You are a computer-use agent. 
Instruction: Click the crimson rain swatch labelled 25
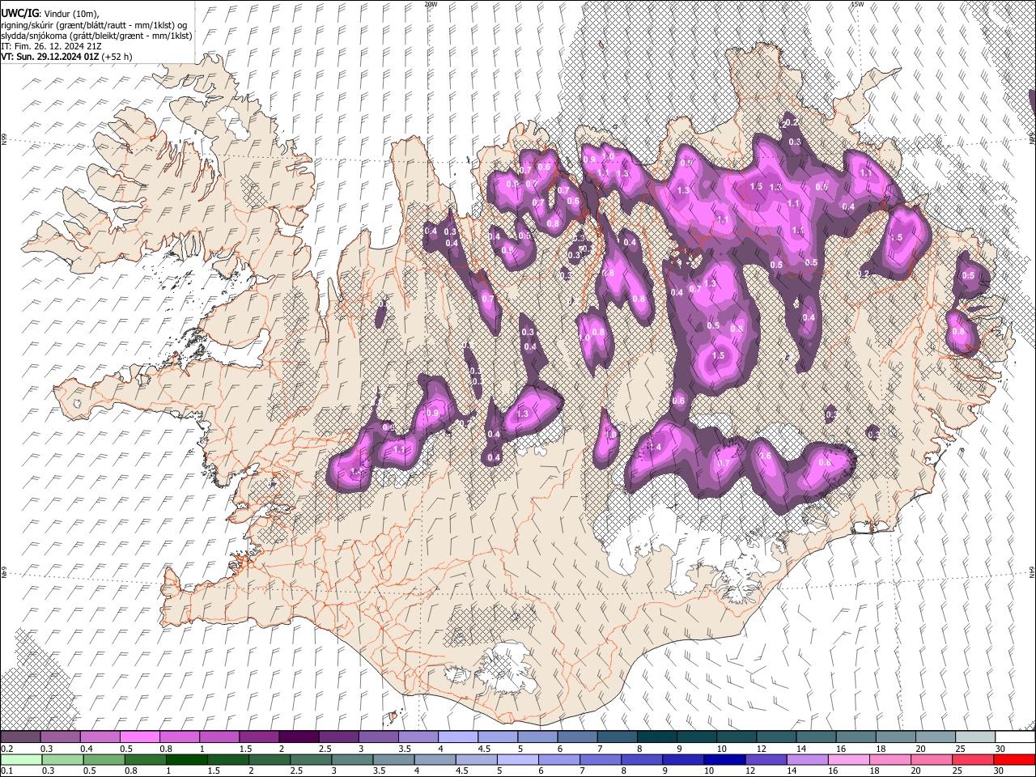(x=973, y=760)
